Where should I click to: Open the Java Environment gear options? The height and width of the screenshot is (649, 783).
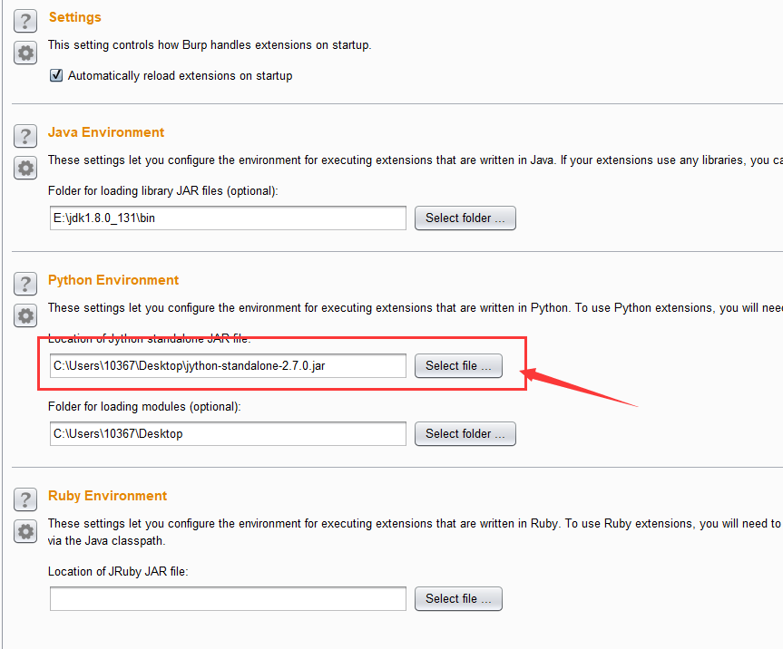(x=25, y=168)
